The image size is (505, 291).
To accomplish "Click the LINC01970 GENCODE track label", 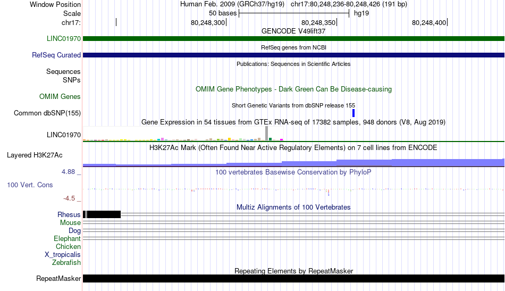I will pos(63,39).
